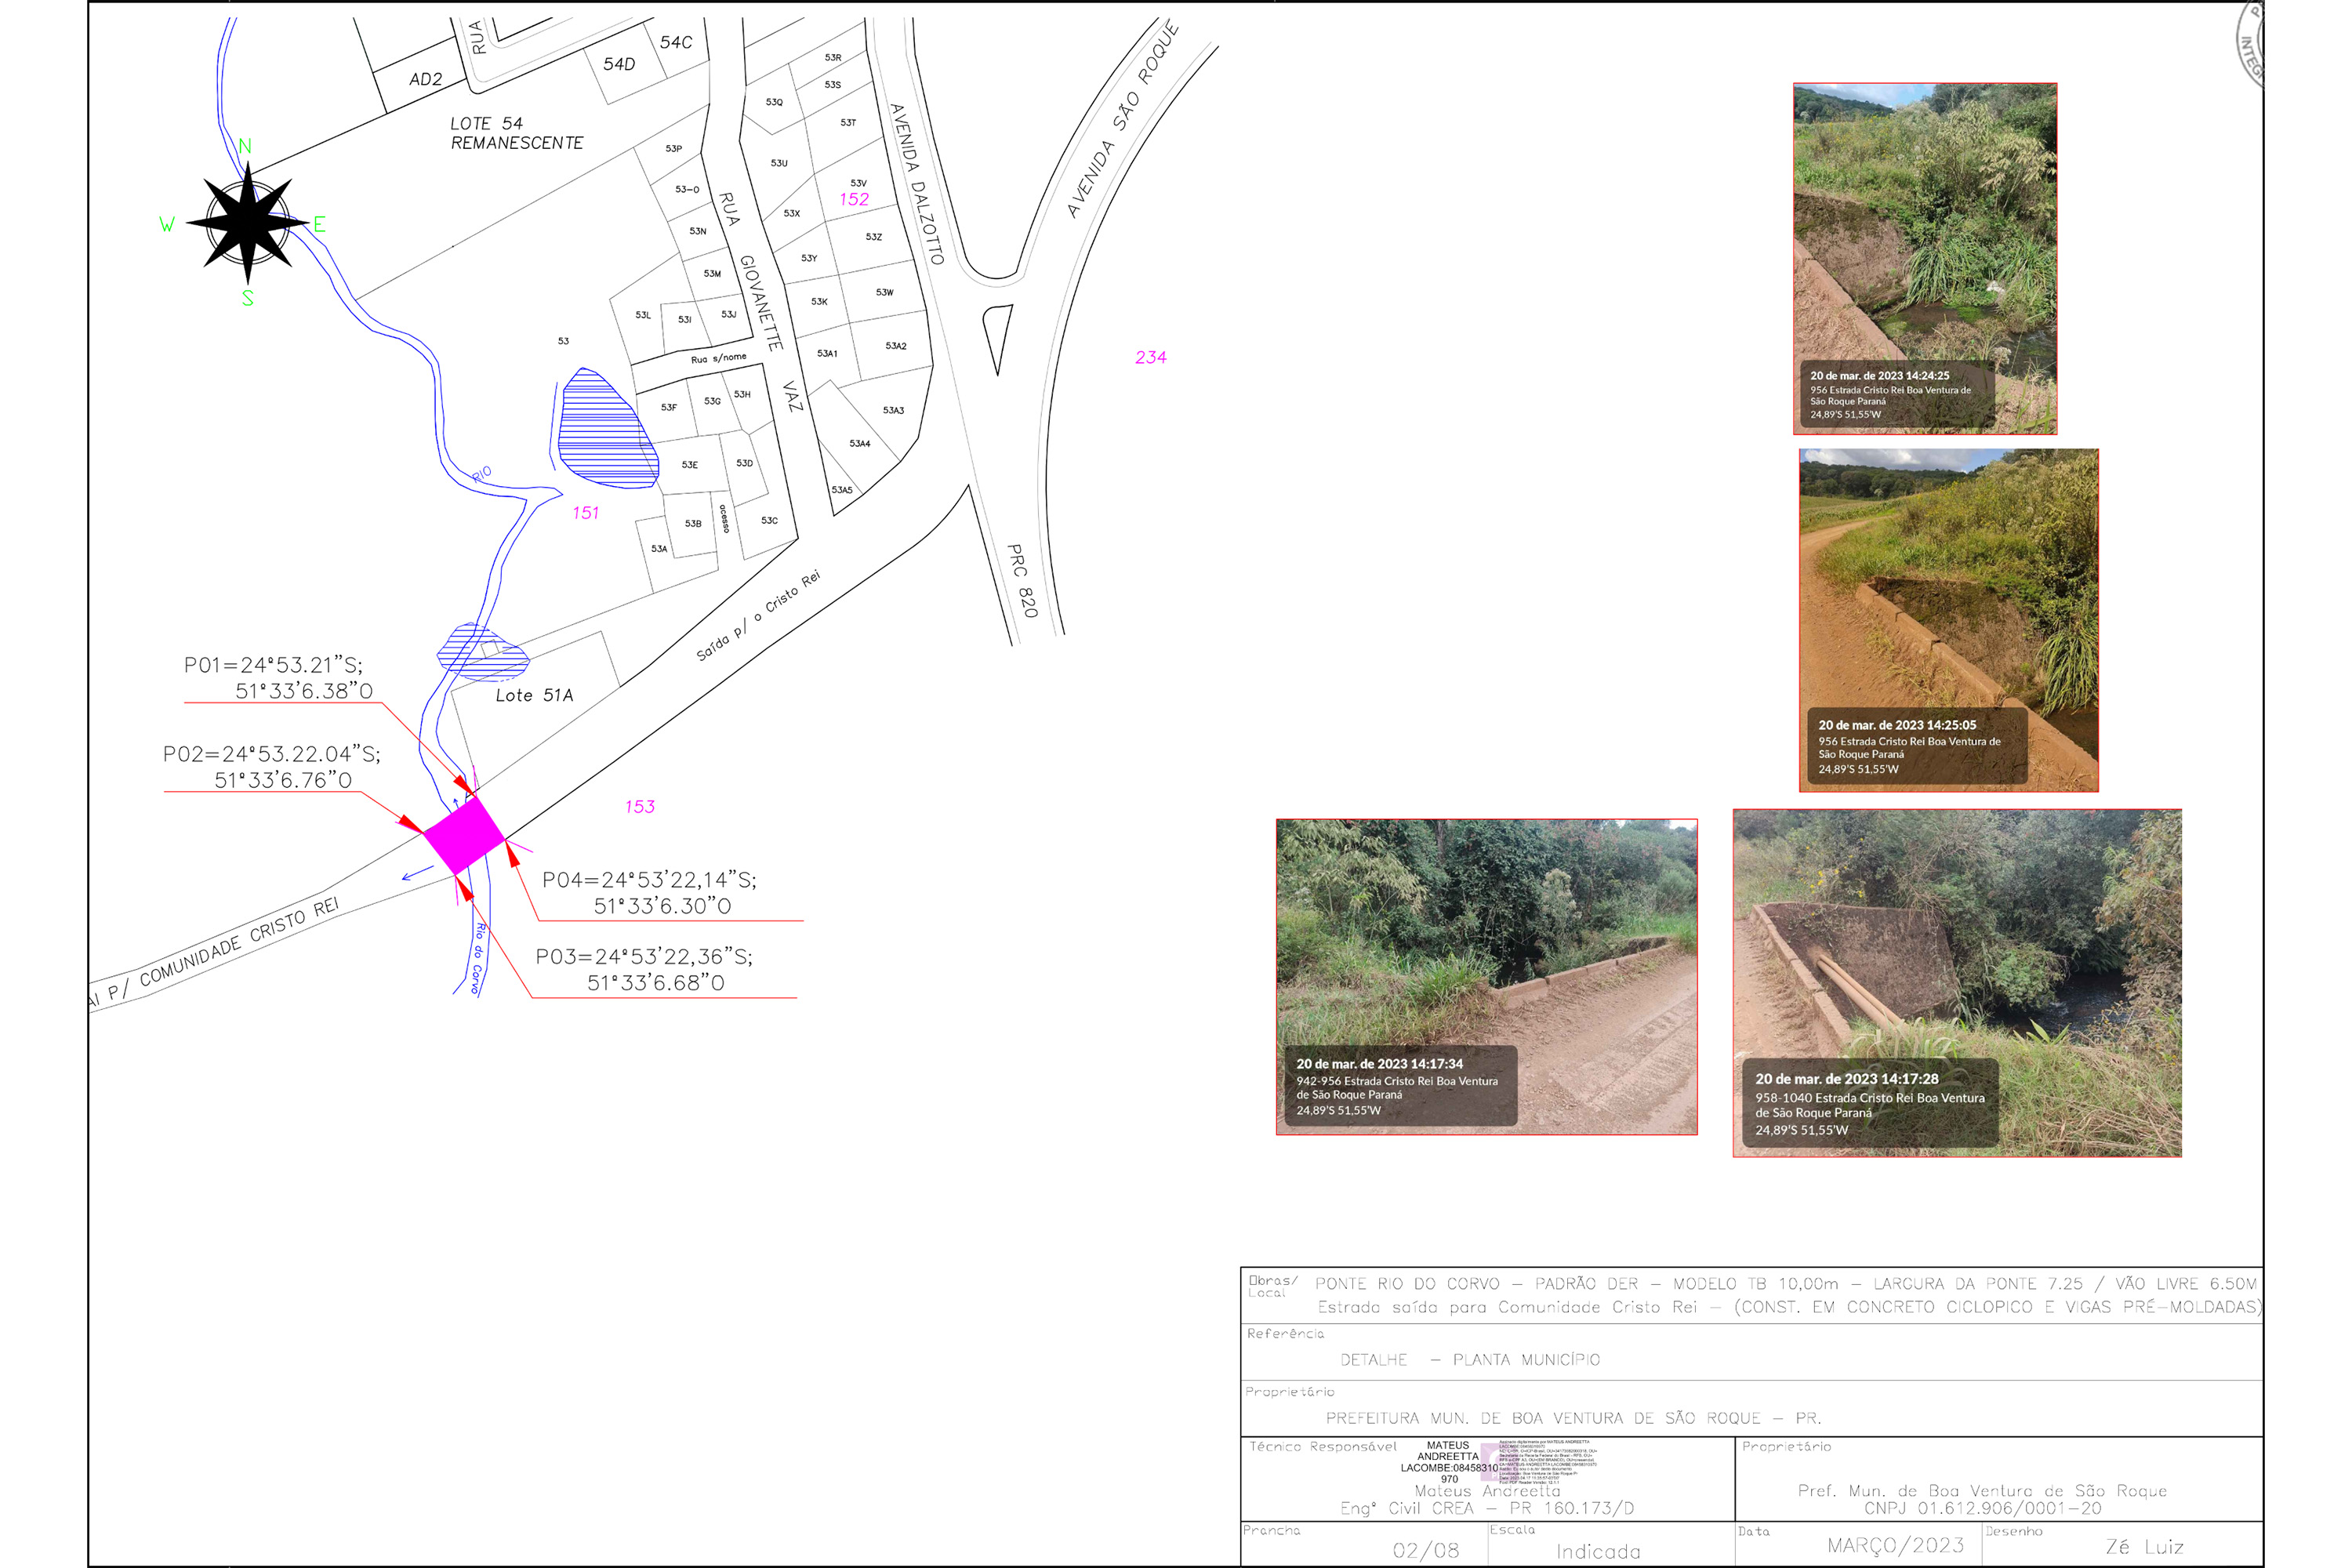
Task: Open the photo timestamped 14:17:34
Action: click(1486, 976)
